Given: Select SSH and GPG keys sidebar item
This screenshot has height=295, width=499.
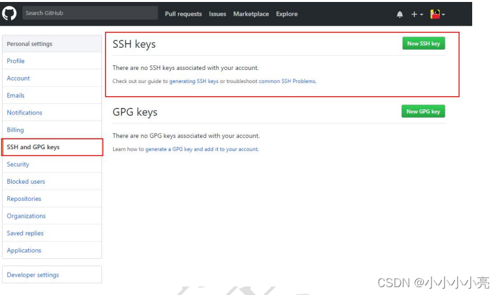Looking at the screenshot, I should [52, 147].
